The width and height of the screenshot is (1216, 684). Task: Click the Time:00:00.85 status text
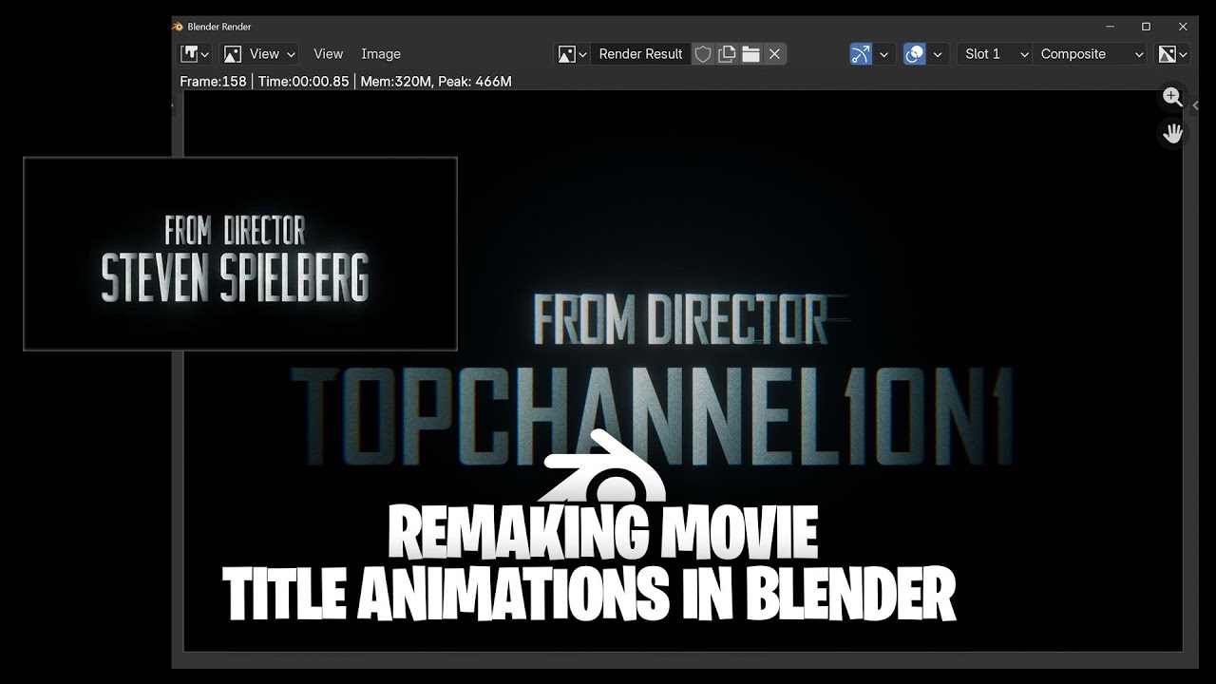tap(303, 82)
